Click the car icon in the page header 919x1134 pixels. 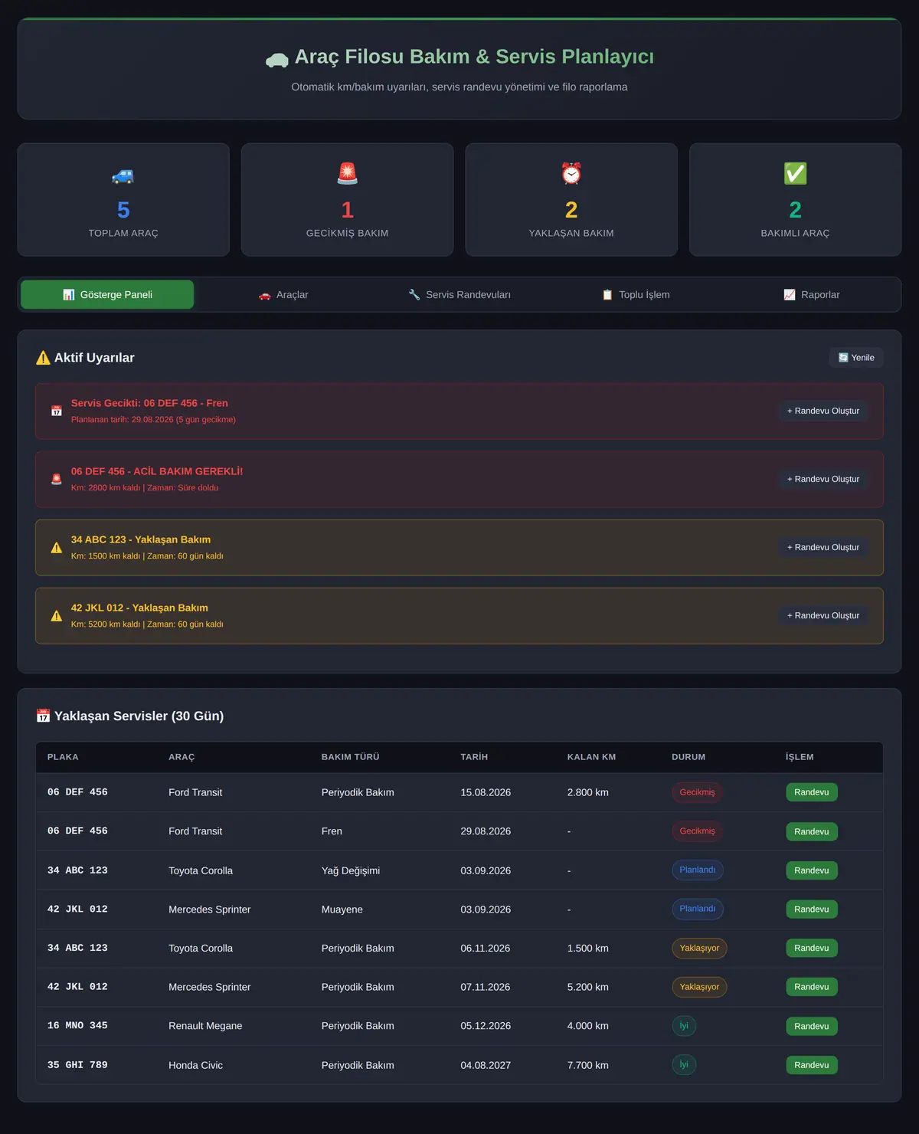(276, 59)
